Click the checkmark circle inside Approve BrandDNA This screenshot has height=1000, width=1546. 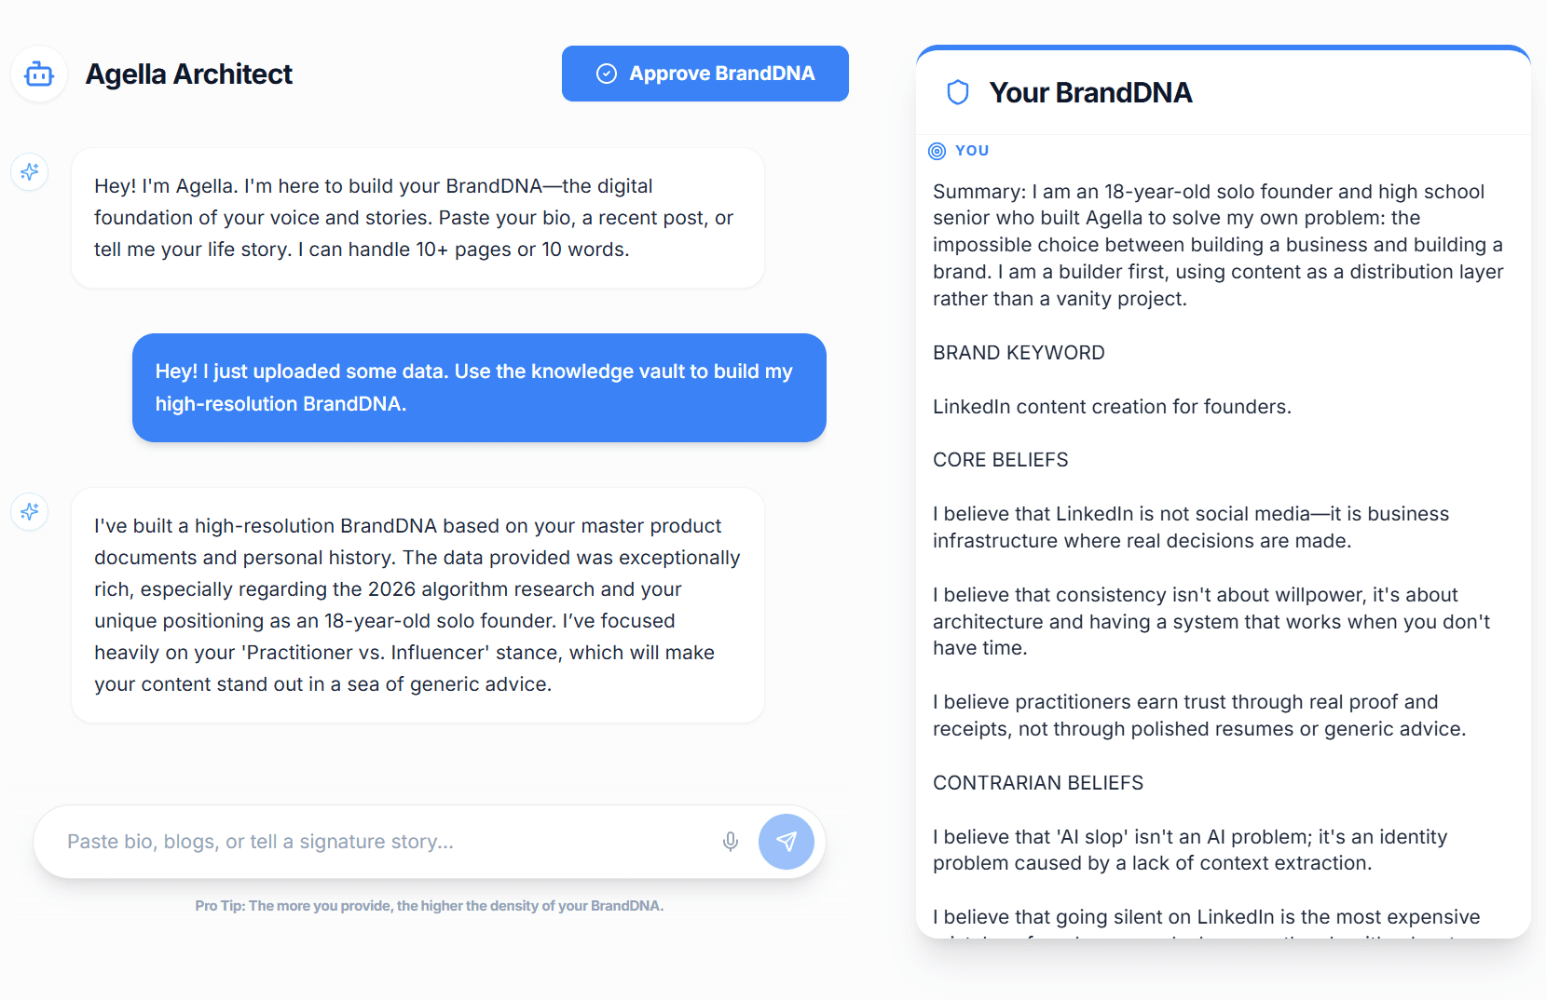point(607,73)
